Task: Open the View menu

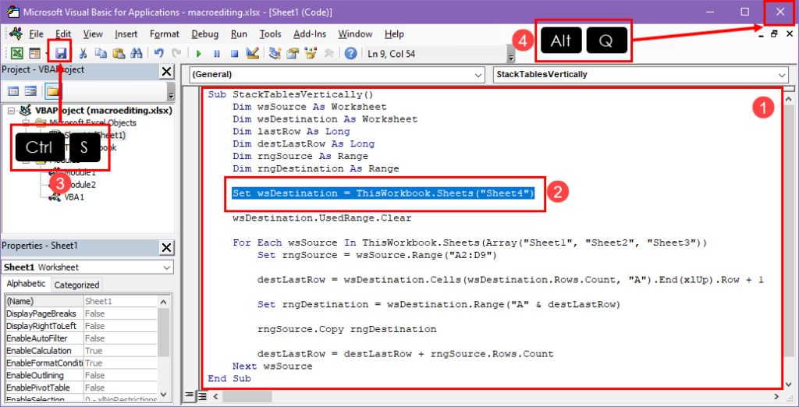Action: [x=93, y=34]
